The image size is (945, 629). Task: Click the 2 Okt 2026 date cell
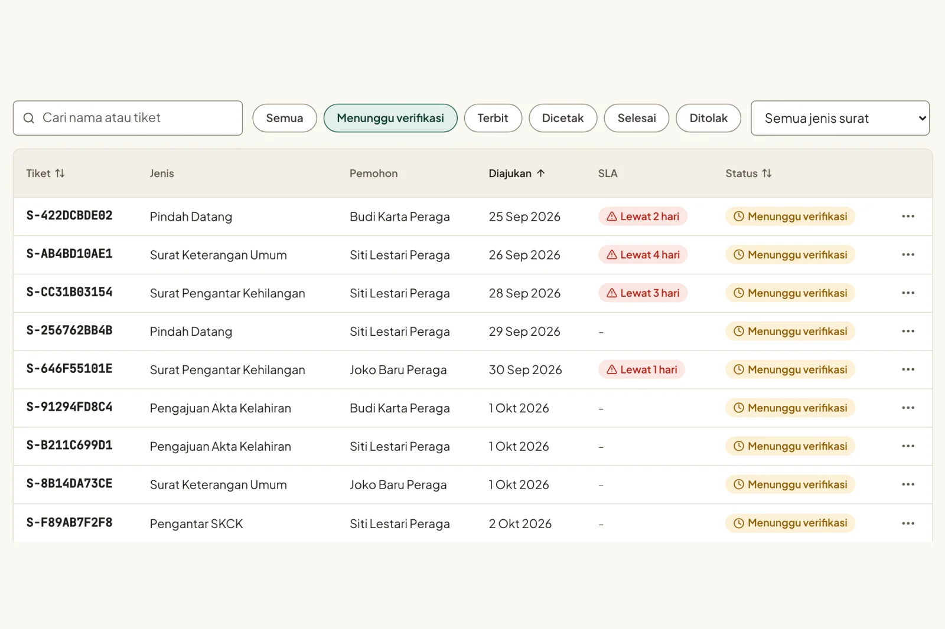(x=520, y=524)
